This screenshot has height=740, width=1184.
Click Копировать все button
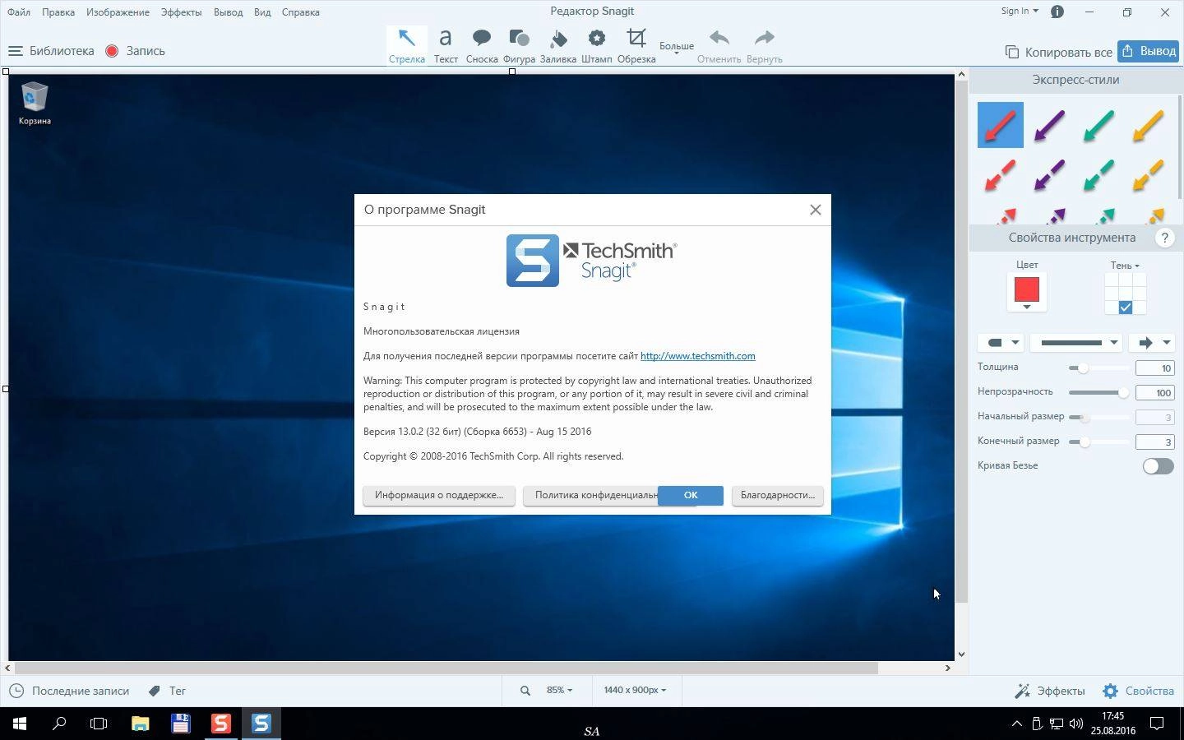click(x=1059, y=52)
